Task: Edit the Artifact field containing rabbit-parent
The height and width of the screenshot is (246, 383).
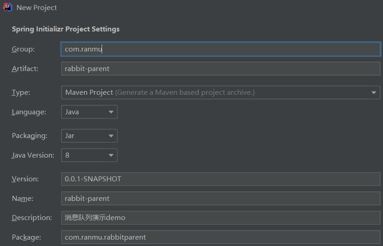Action: (221, 69)
